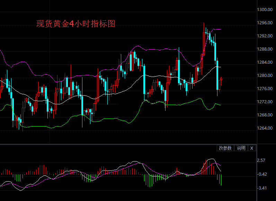276x201 pixels.
Task: Click the 1296.00 price axis label
Action: tap(266, 23)
